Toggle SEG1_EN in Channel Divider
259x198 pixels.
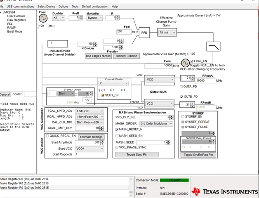coord(103,95)
